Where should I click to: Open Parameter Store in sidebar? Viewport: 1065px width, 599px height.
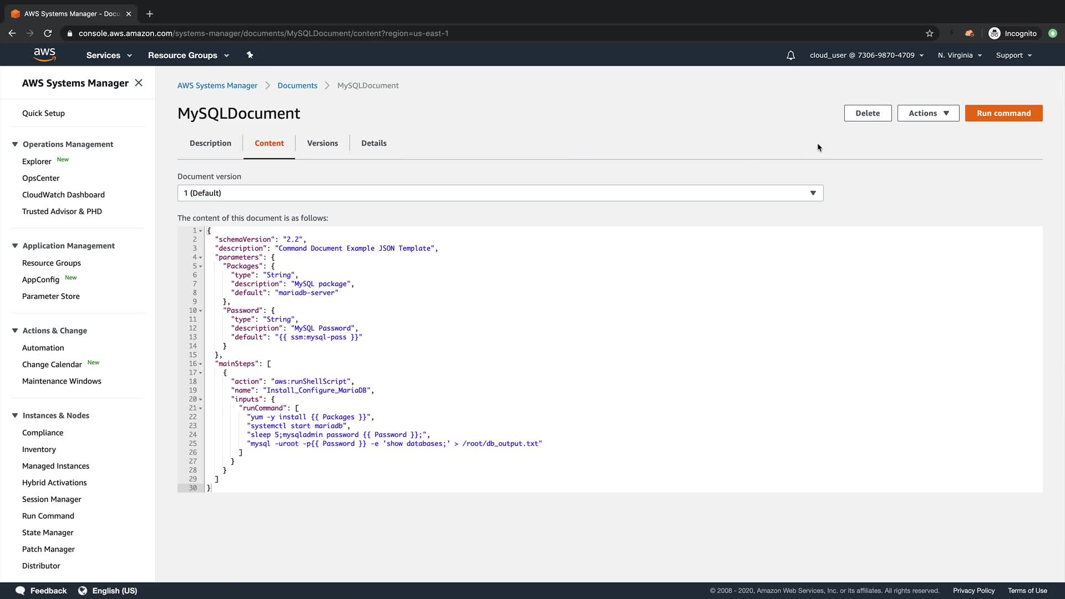point(51,296)
